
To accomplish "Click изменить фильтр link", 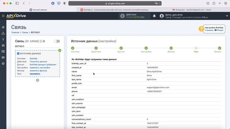I will click(38, 71).
